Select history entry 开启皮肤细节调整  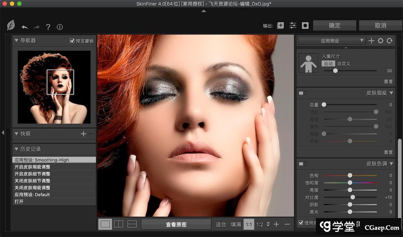pos(32,174)
